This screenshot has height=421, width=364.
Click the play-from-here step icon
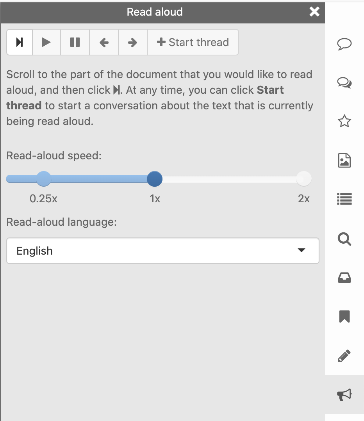[20, 42]
